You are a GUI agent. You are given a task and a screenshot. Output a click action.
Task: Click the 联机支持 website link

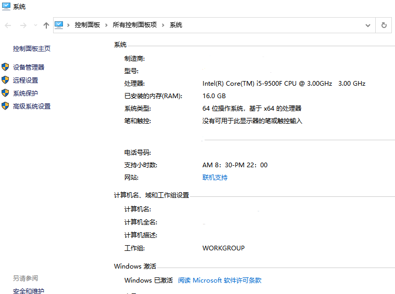coord(214,178)
